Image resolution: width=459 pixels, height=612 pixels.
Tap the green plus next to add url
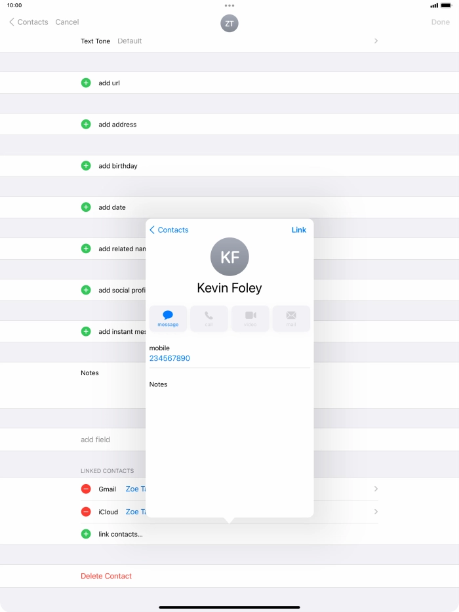86,83
